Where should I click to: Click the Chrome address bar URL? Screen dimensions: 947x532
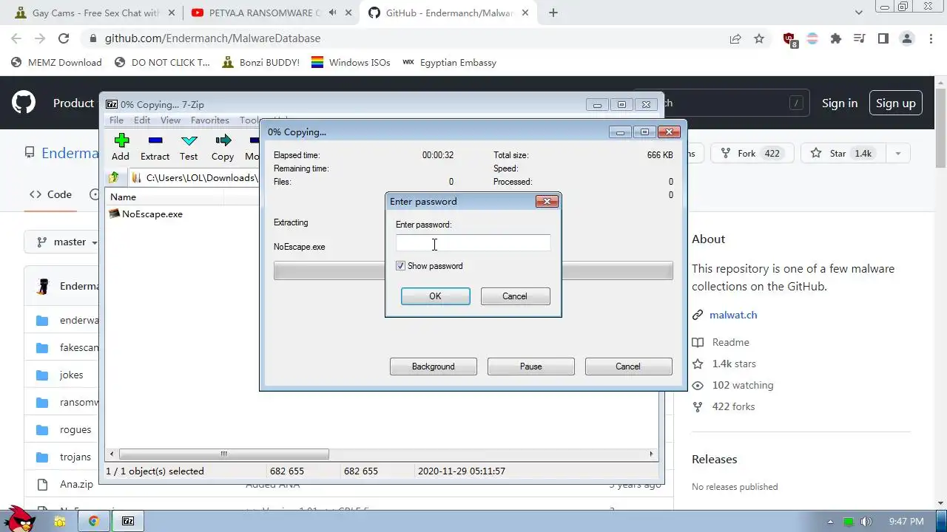coord(212,38)
